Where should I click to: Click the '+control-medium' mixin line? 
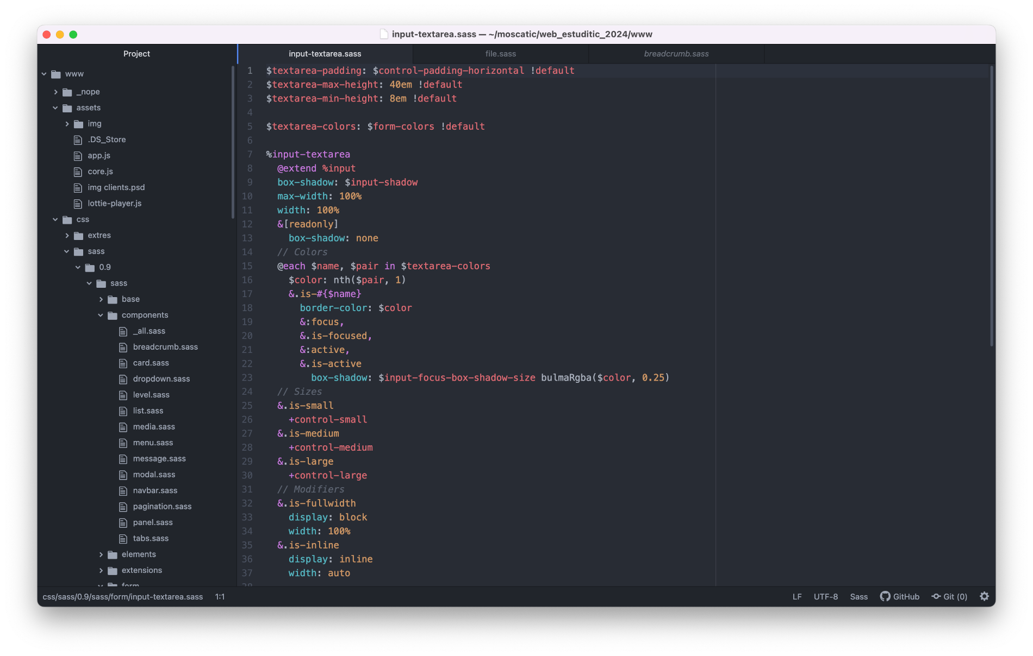[x=331, y=447]
